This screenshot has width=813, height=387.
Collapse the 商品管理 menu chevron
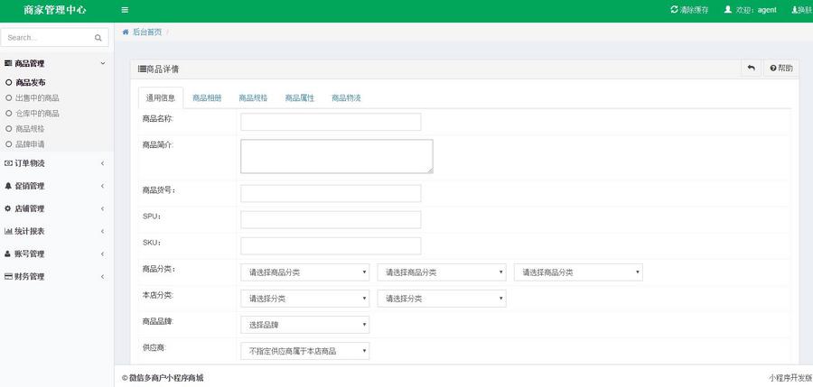coord(103,63)
